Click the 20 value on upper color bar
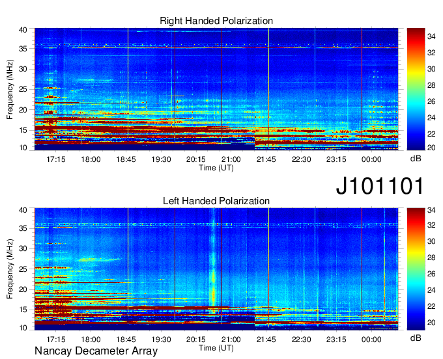Screen dimensions: 443x359 pyautogui.click(x=431, y=148)
